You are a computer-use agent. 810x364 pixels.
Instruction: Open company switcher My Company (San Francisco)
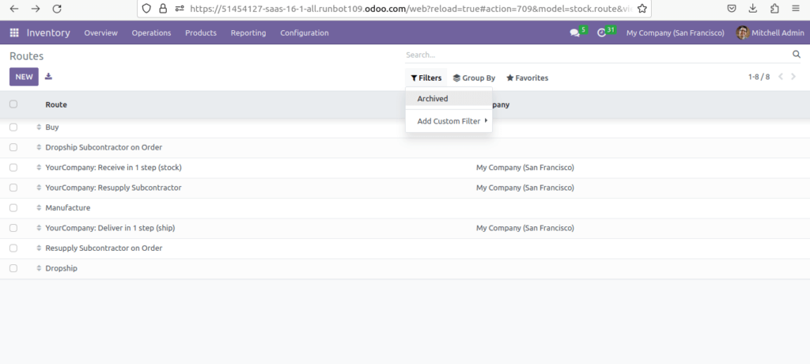[x=676, y=32]
